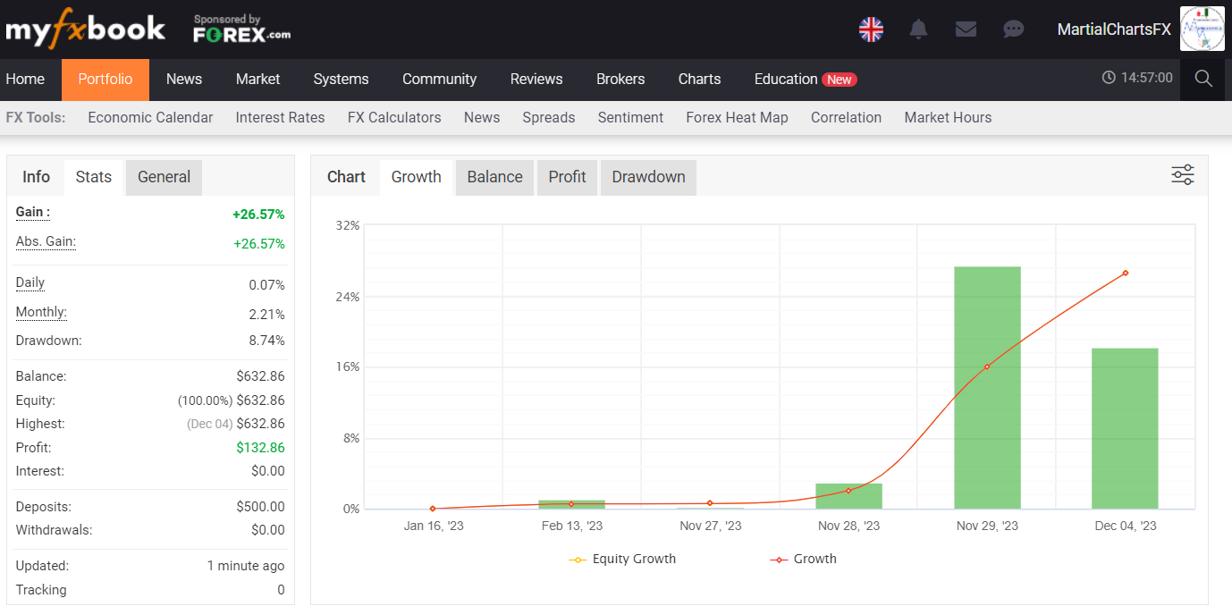Screen dimensions: 1232x615
Task: Click the Myfxbook logo
Action: point(85,29)
